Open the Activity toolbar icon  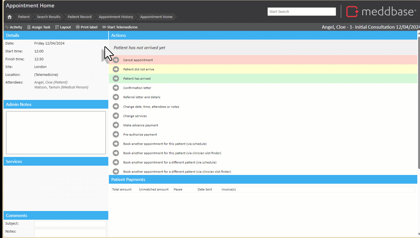(7, 27)
